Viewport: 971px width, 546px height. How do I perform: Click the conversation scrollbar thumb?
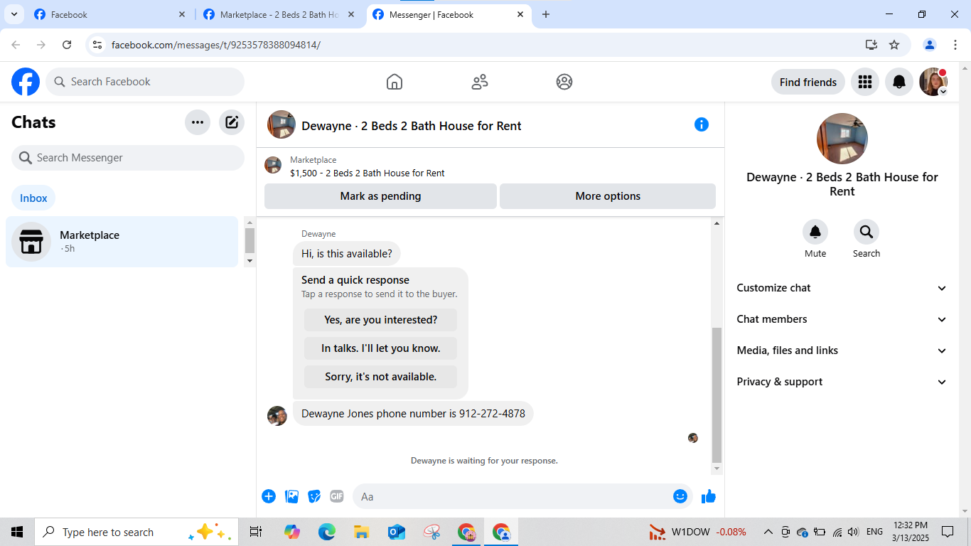click(717, 395)
